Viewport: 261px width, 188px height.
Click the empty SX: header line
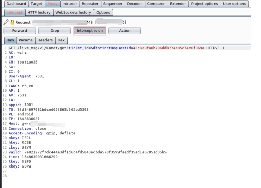(x=12, y=67)
